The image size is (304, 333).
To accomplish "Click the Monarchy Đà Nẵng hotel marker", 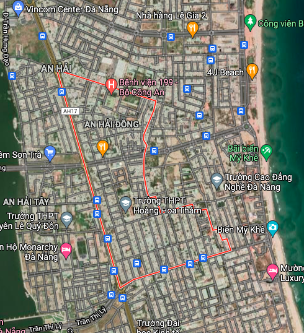I will (x=66, y=251).
